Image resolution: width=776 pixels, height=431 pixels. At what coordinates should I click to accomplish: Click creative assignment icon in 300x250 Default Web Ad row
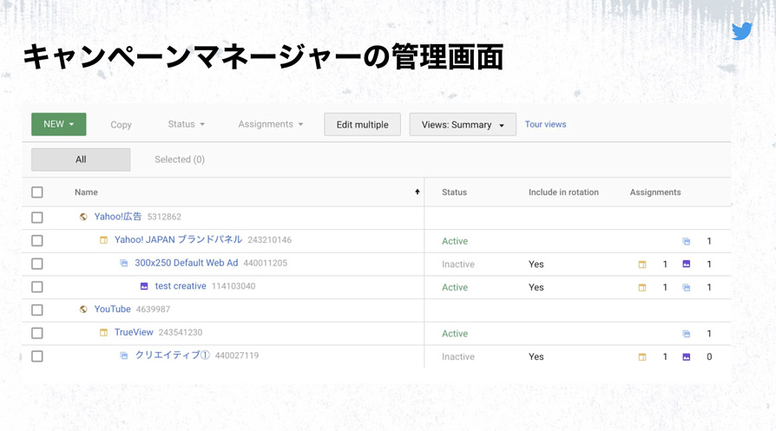[x=687, y=264]
